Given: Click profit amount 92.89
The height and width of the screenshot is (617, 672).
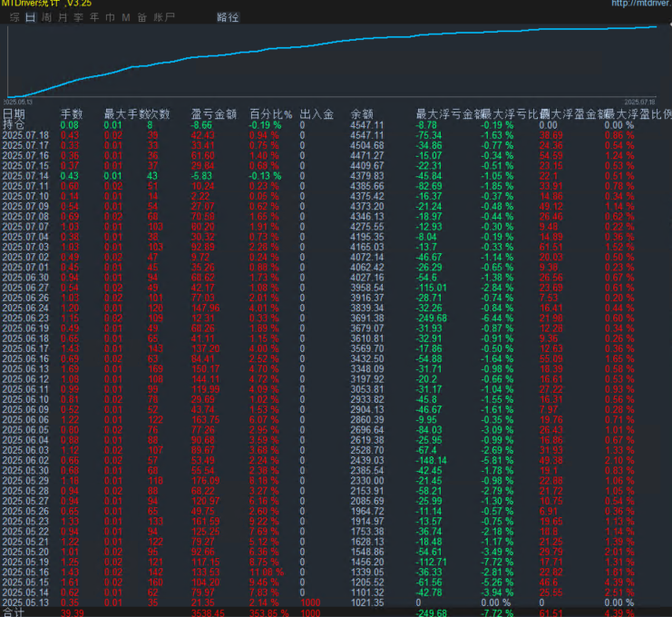Looking at the screenshot, I should coord(203,247).
